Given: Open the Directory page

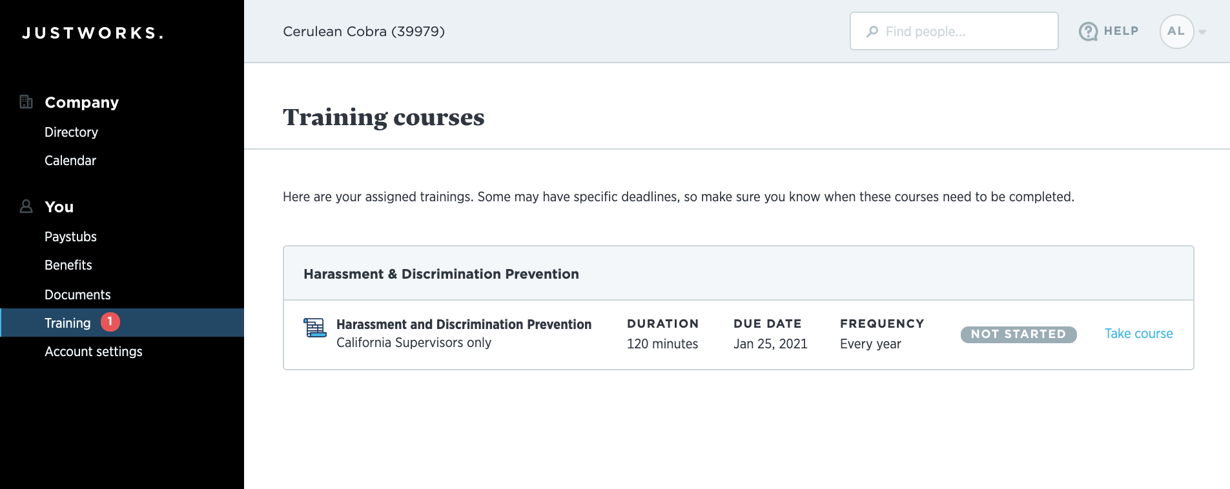Looking at the screenshot, I should [x=71, y=132].
